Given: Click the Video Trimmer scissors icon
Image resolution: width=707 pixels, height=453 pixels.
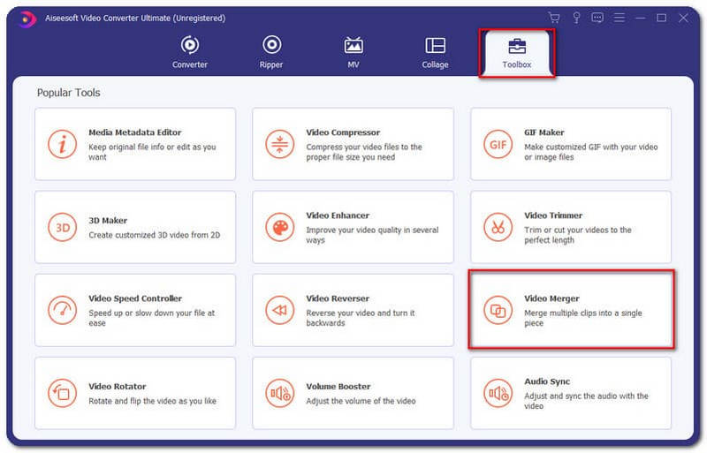Looking at the screenshot, I should coord(498,228).
